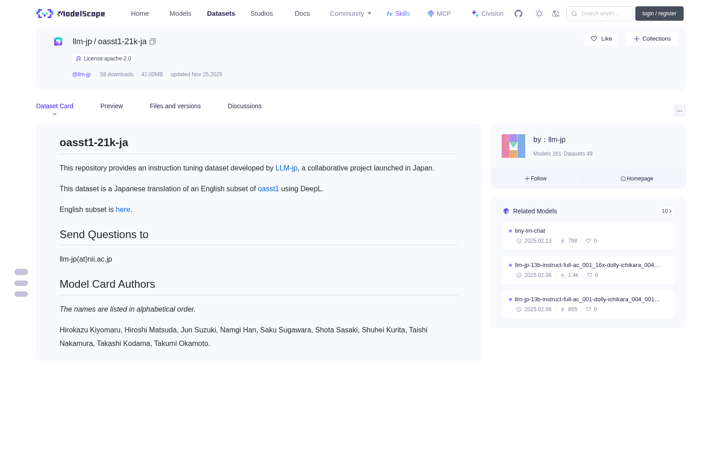Click the @llm-jp owner link
The width and height of the screenshot is (722, 451).
(81, 74)
